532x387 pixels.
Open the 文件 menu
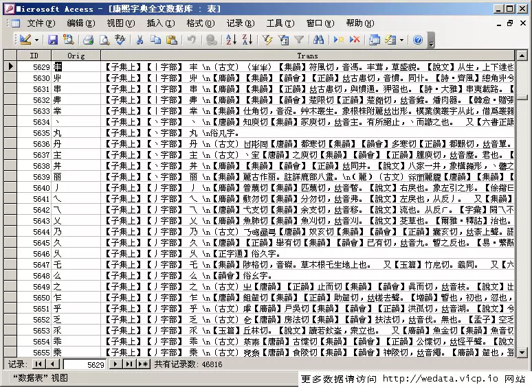click(x=41, y=23)
